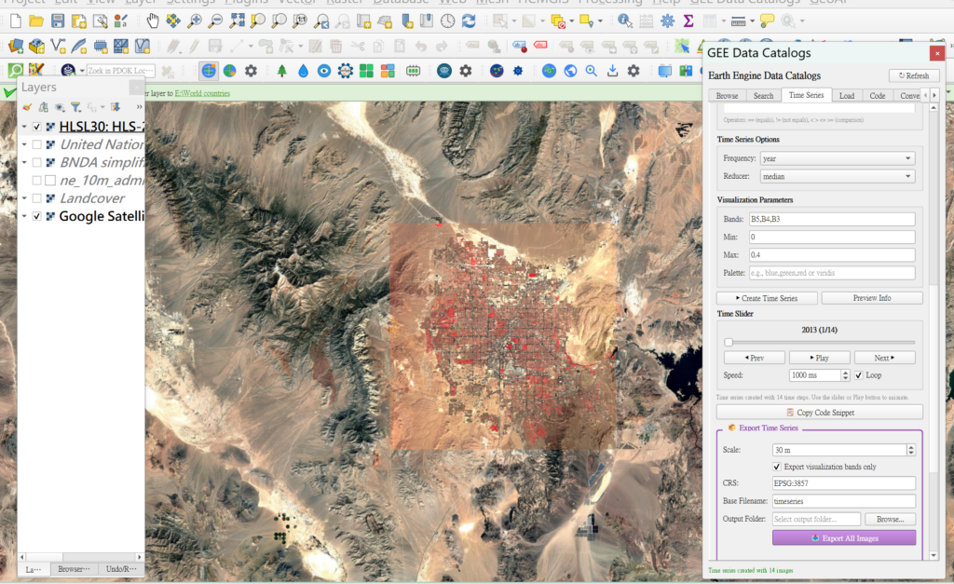Collapse the HLSL30 layer tree arrow
The width and height of the screenshot is (954, 584).
pos(24,127)
